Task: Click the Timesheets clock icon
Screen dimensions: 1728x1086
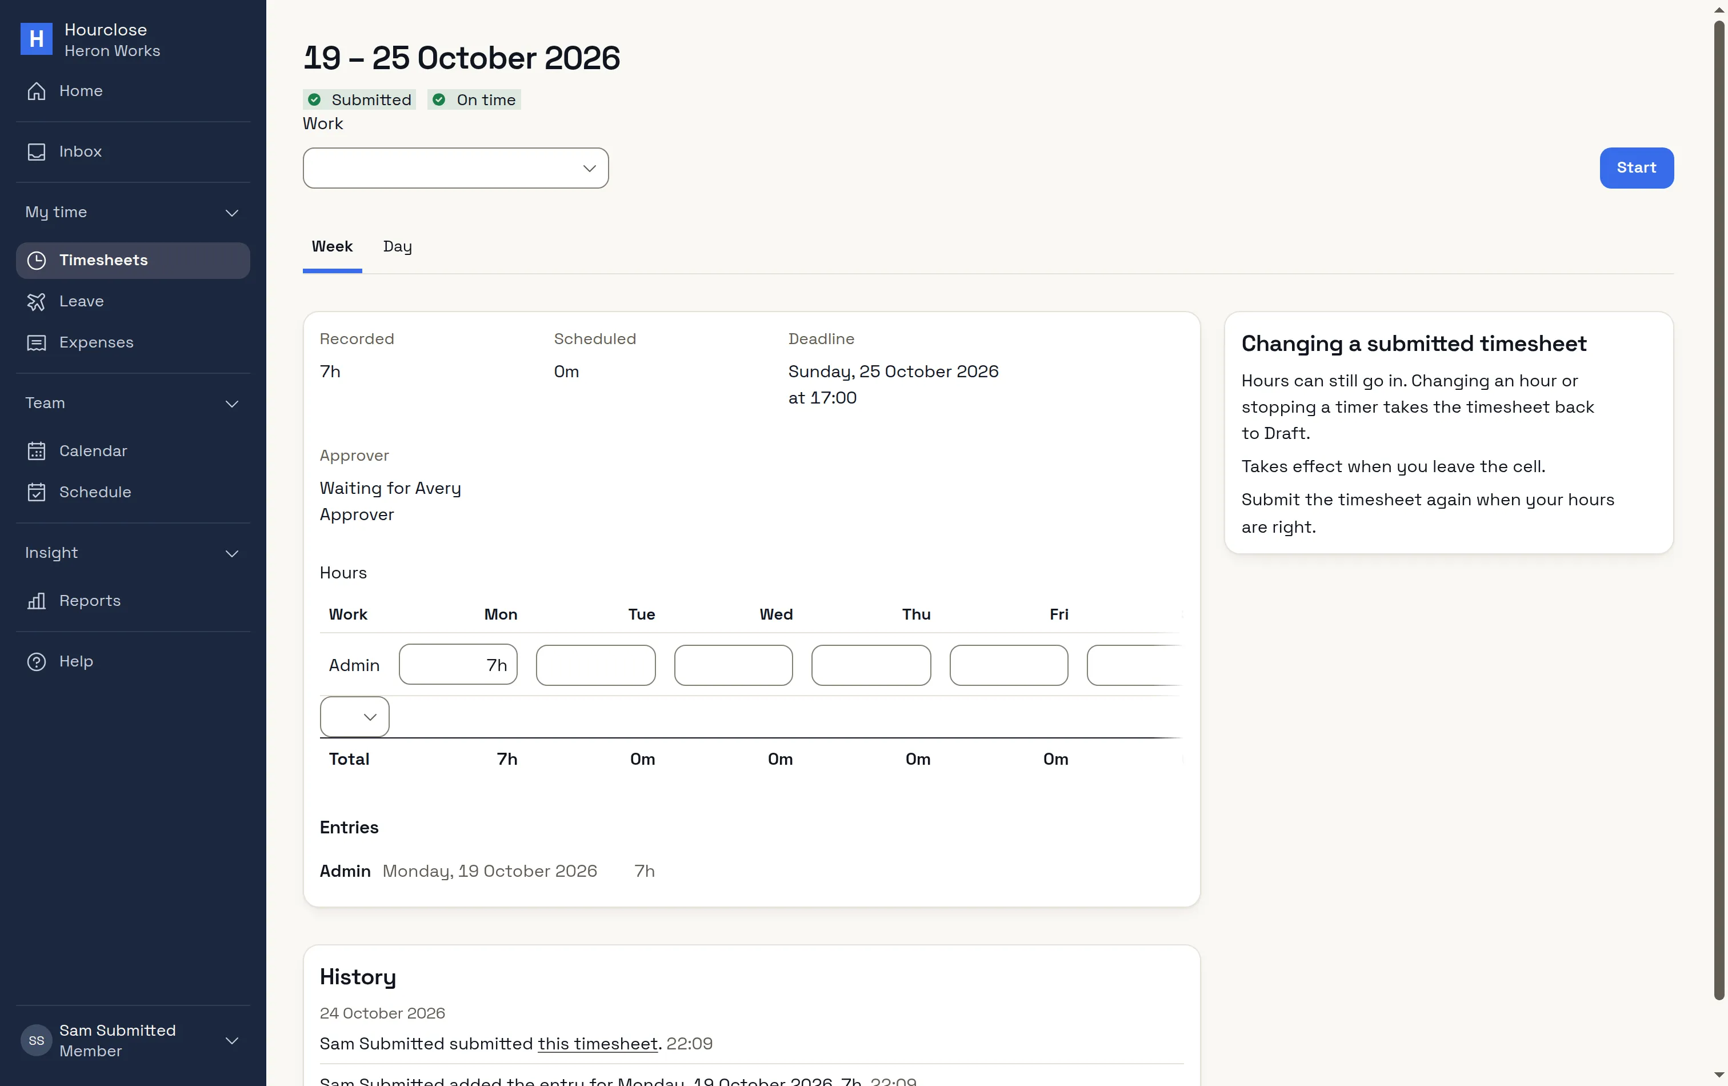Action: tap(36, 261)
